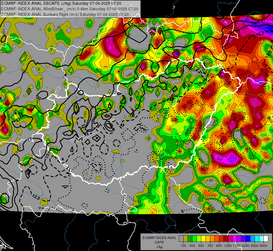Click the legend tick value 500
The width and height of the screenshot is (273, 251).
click(x=201, y=246)
